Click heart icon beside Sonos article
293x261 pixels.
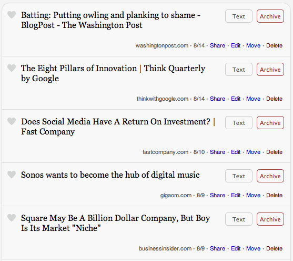tap(12, 175)
